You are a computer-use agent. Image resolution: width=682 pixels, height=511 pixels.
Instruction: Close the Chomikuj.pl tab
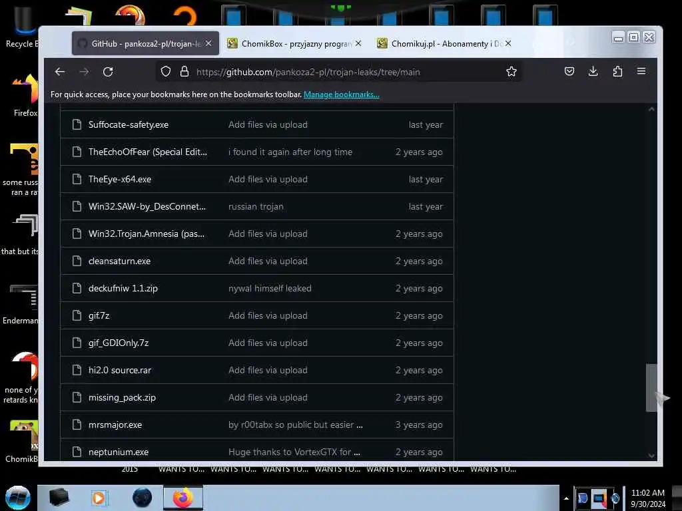click(508, 43)
